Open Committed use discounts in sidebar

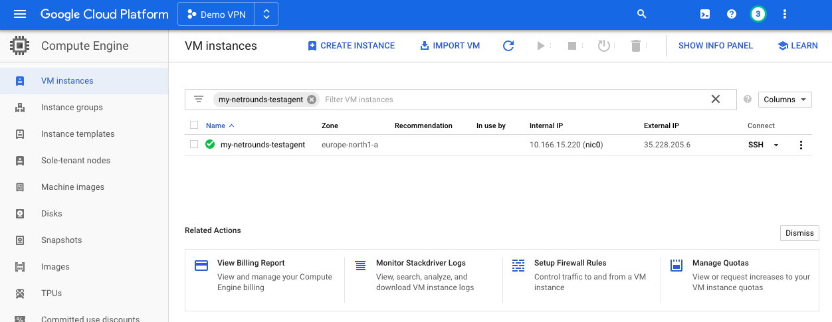84,317
